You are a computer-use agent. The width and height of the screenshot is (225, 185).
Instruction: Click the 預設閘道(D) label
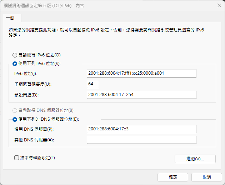click(x=26, y=95)
